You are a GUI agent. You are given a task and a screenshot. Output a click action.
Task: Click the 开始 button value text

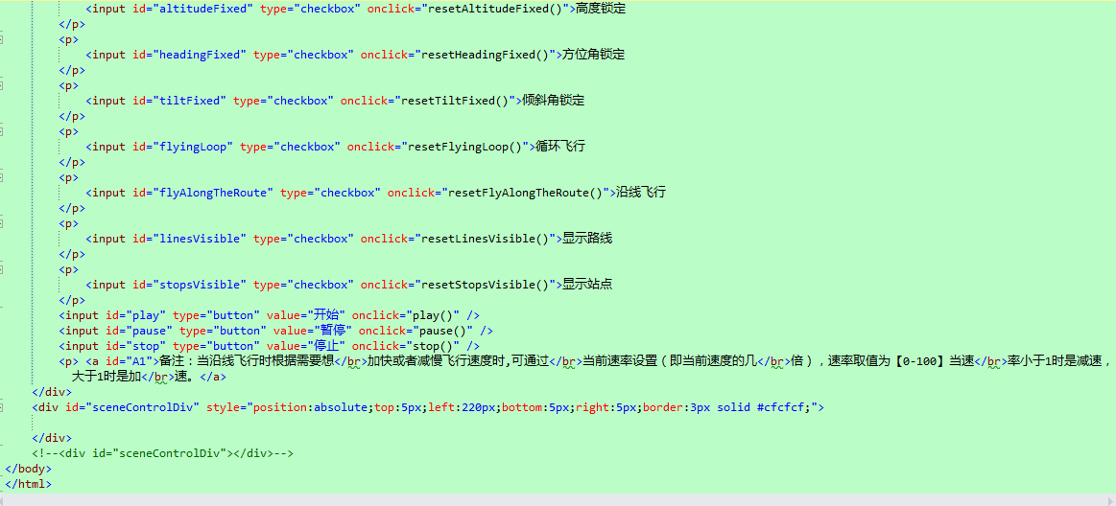coord(326,315)
